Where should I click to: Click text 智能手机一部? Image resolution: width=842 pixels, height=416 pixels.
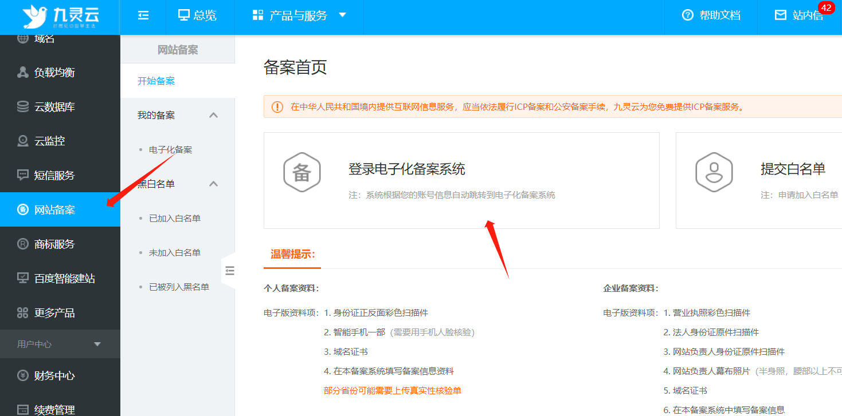(359, 332)
